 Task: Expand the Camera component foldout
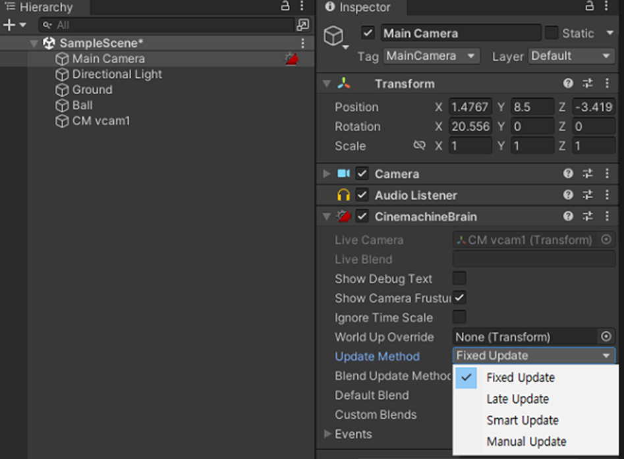click(x=327, y=174)
